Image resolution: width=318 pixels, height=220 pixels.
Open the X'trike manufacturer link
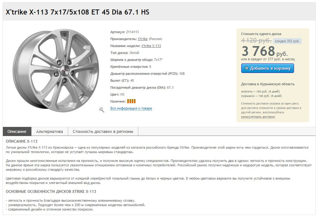click(142, 39)
